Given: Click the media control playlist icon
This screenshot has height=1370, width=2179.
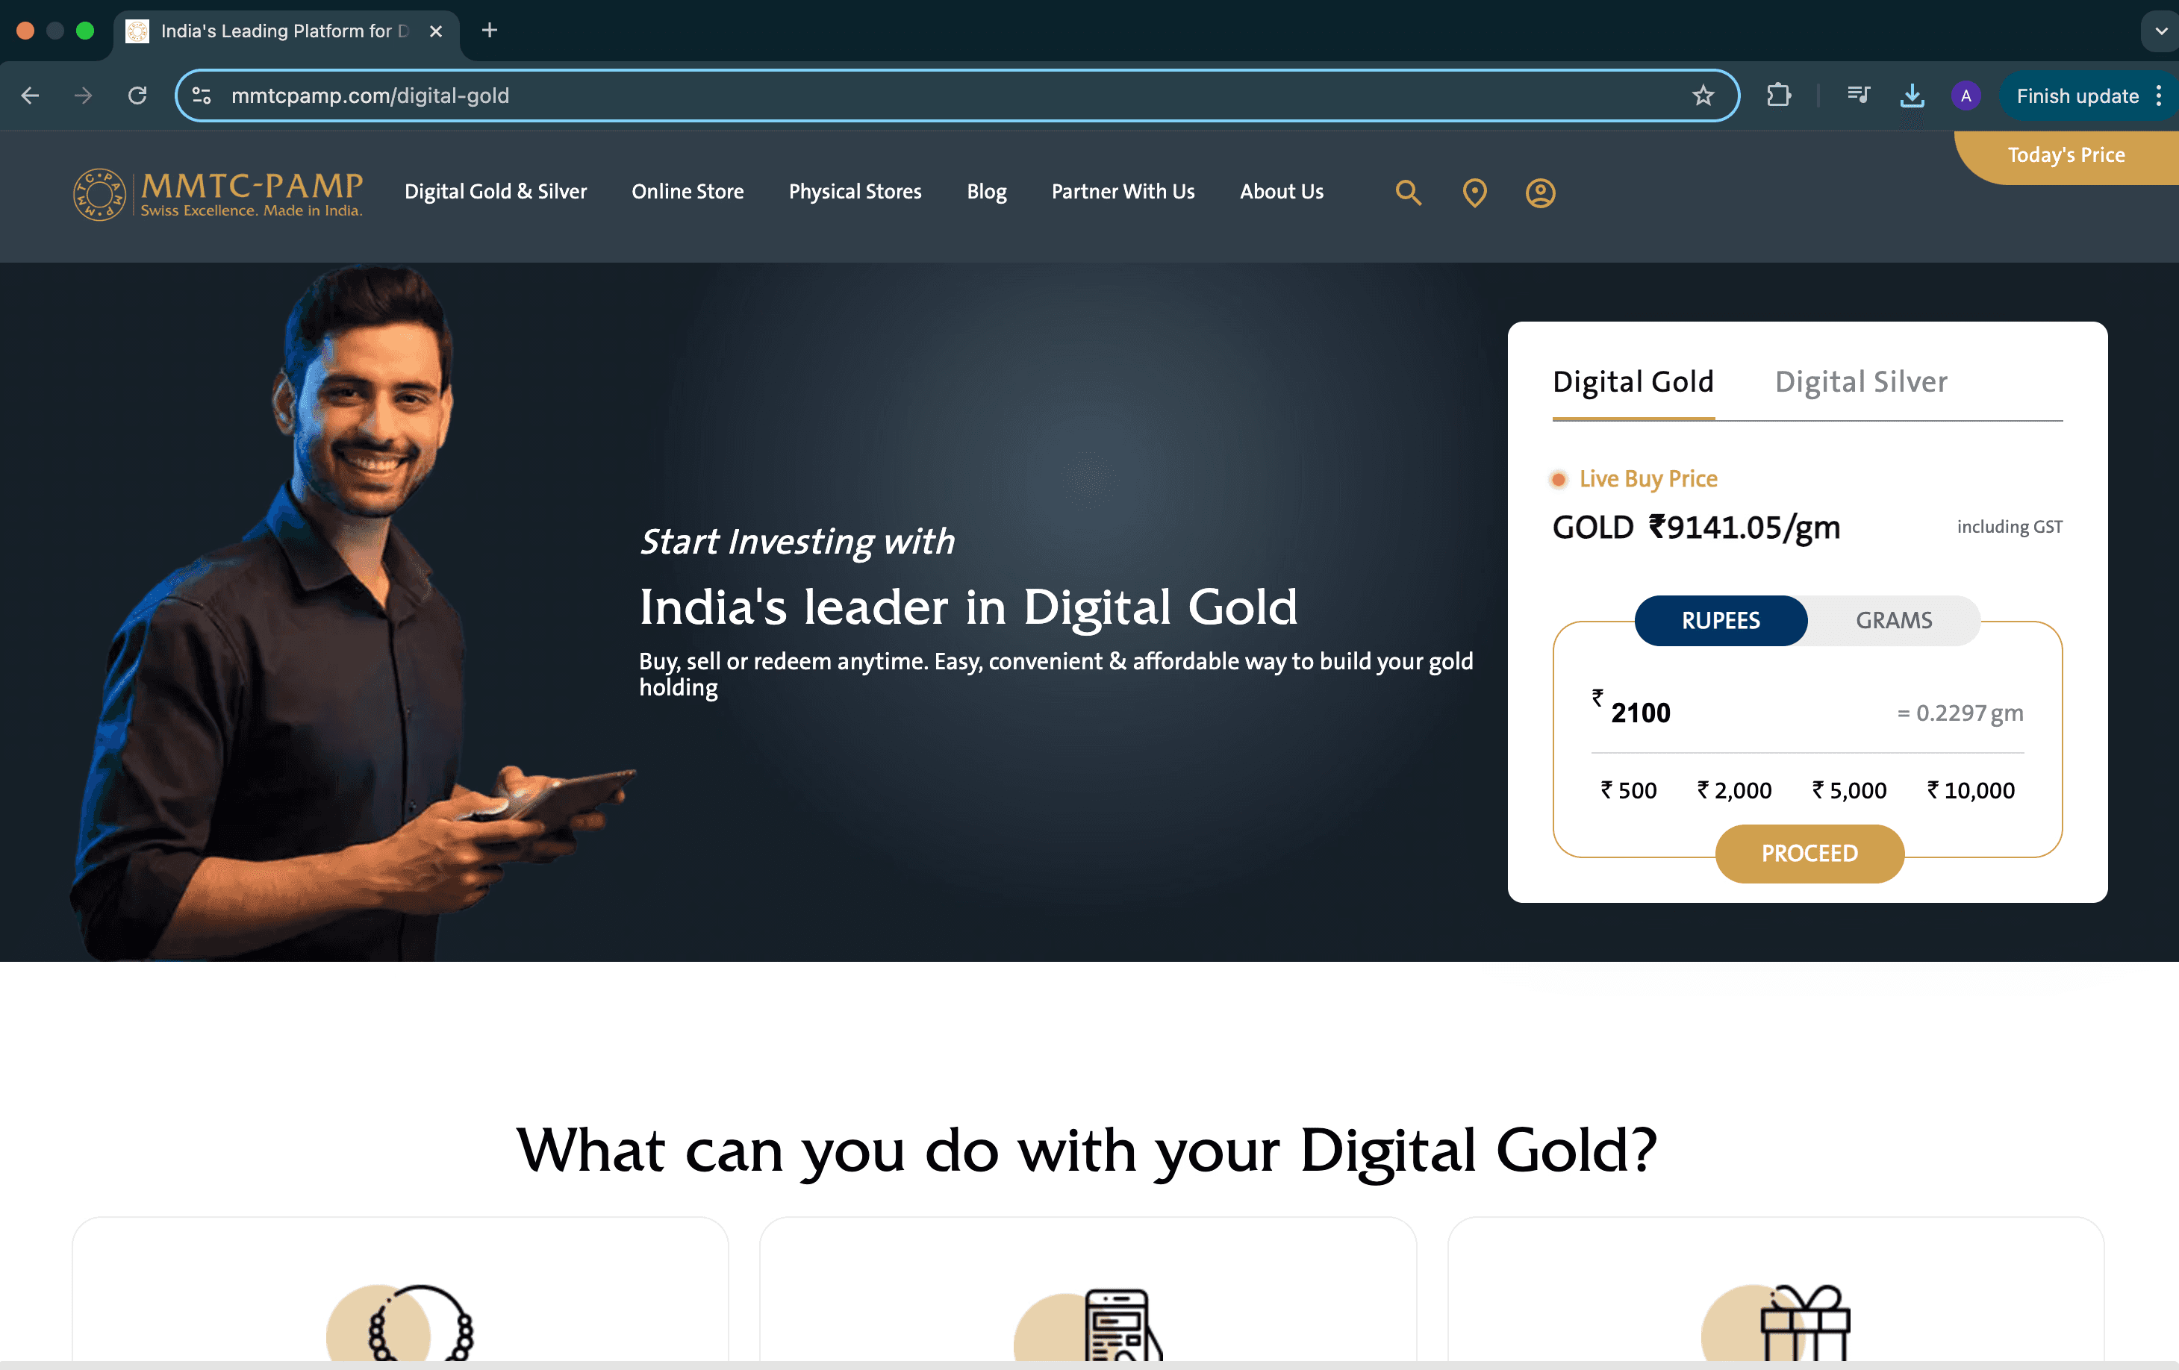Looking at the screenshot, I should pos(1858,94).
